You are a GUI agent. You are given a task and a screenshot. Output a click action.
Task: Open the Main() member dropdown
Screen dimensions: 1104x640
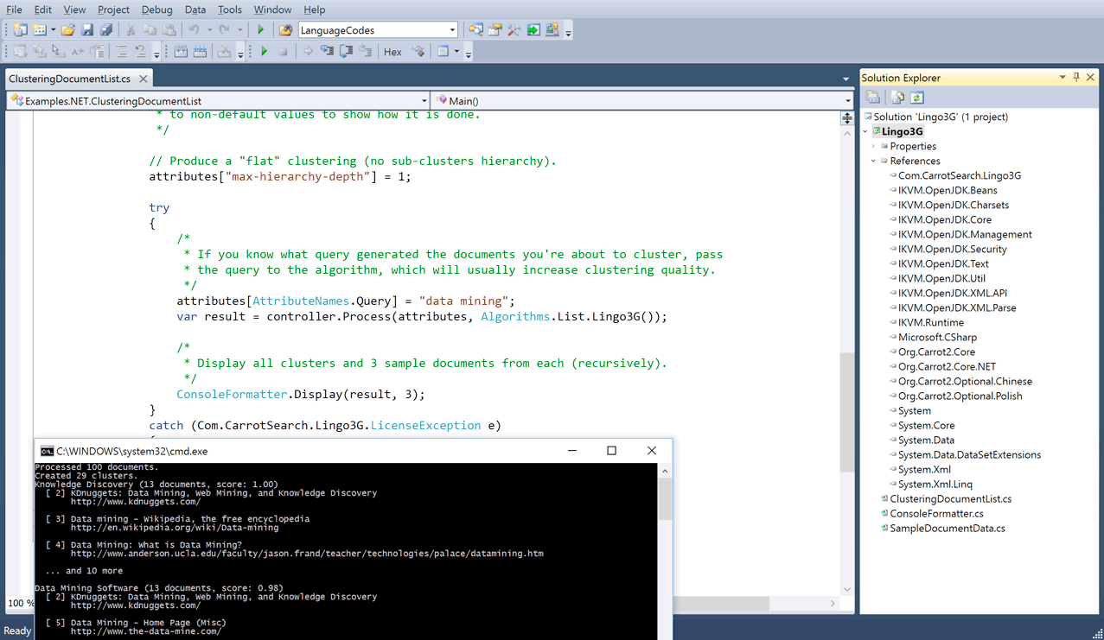pyautogui.click(x=847, y=101)
